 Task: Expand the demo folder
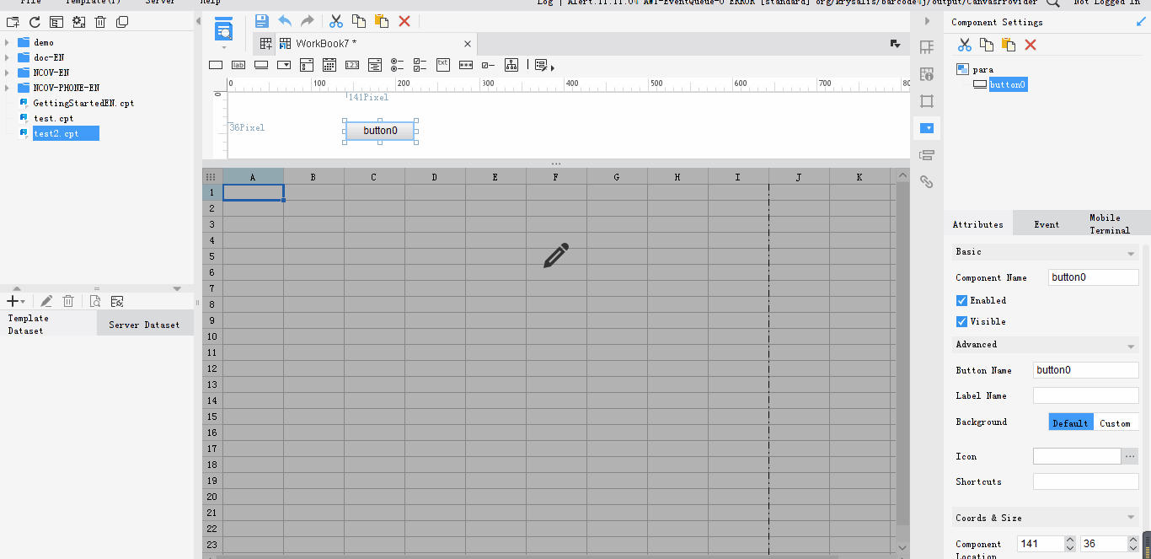coord(8,42)
